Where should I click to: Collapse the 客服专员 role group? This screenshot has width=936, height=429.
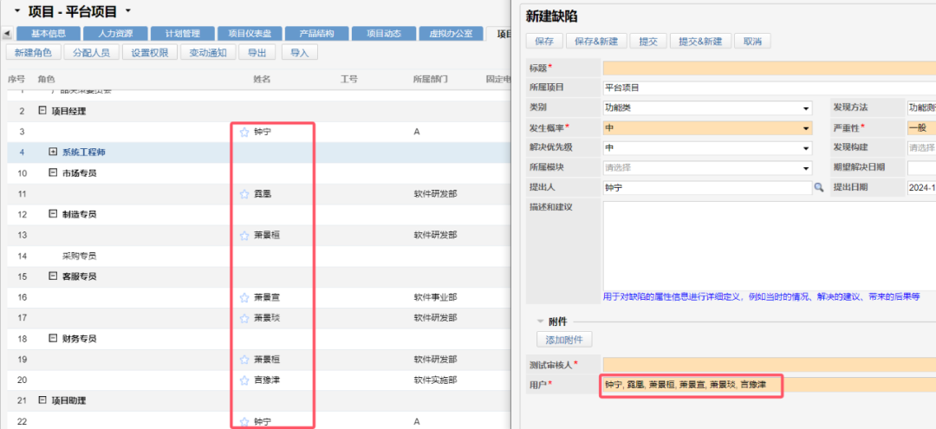click(53, 276)
